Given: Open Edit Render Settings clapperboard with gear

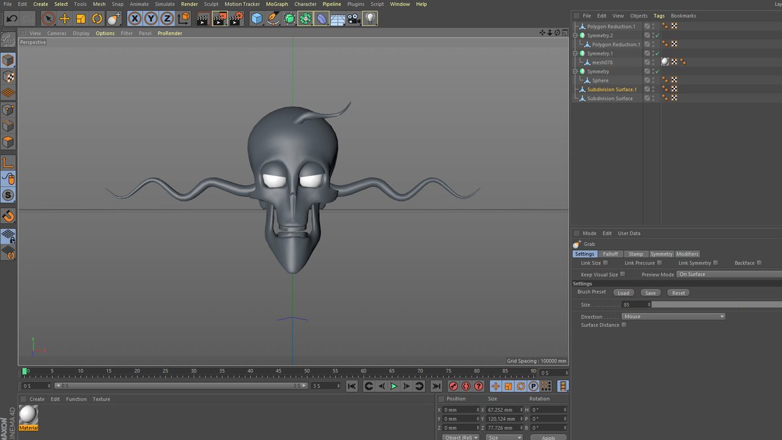Looking at the screenshot, I should click(236, 19).
